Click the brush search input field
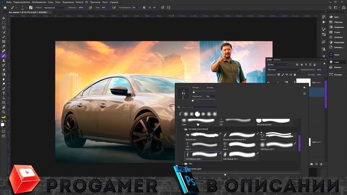The width and height of the screenshot is (347, 195). coord(199,107)
